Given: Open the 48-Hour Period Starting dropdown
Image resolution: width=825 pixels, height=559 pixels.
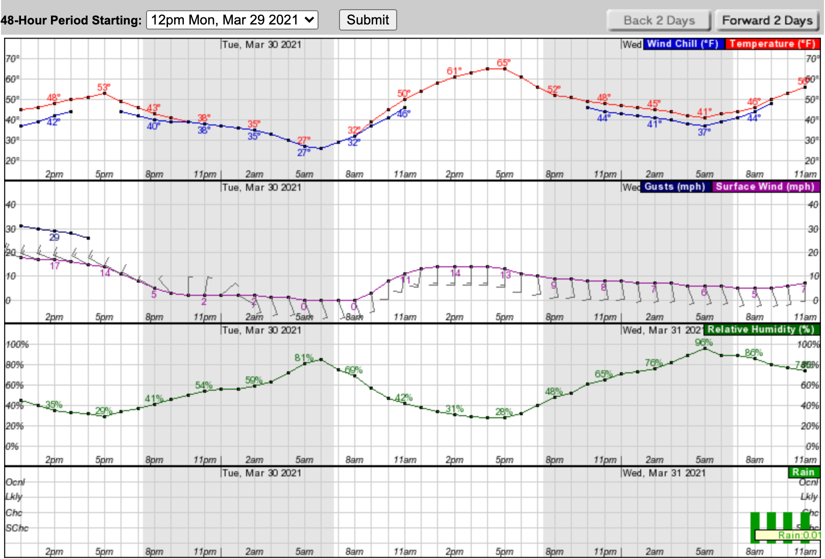Looking at the screenshot, I should coord(232,20).
